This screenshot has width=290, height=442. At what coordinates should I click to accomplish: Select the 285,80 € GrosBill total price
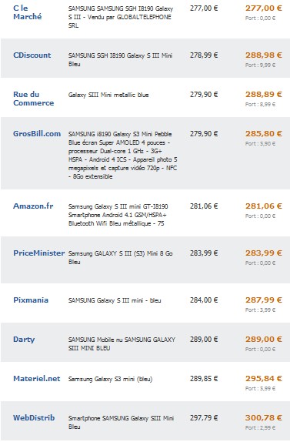(264, 134)
